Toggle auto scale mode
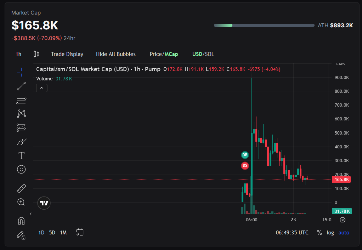The image size is (362, 250). (x=344, y=233)
